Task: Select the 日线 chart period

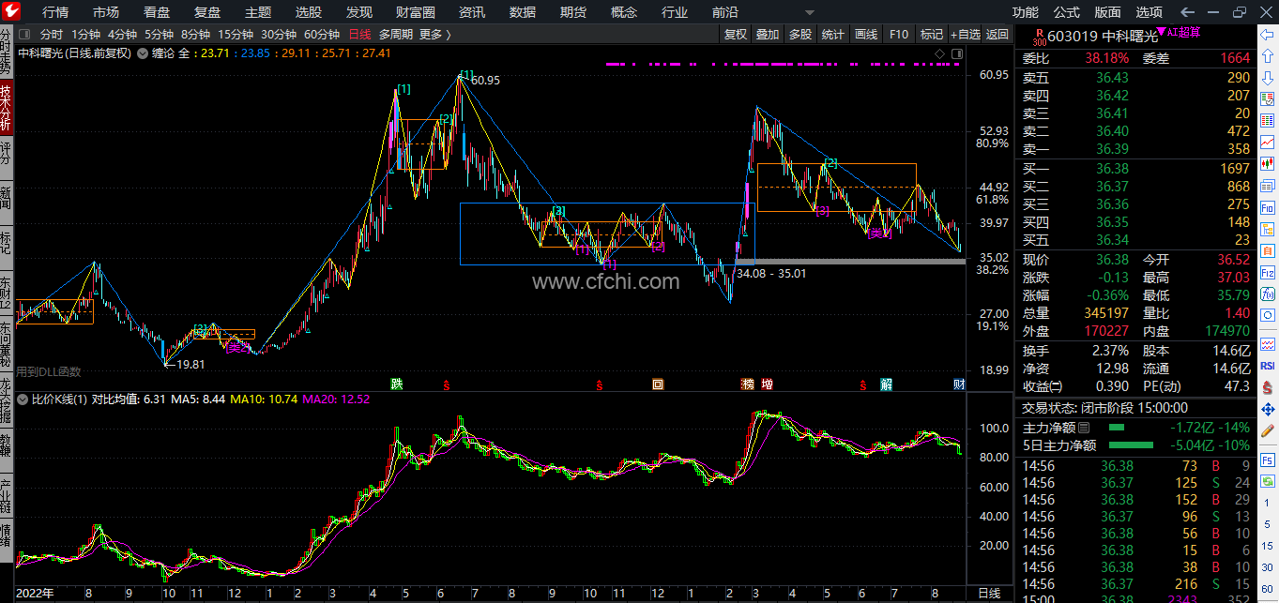Action: click(x=359, y=35)
